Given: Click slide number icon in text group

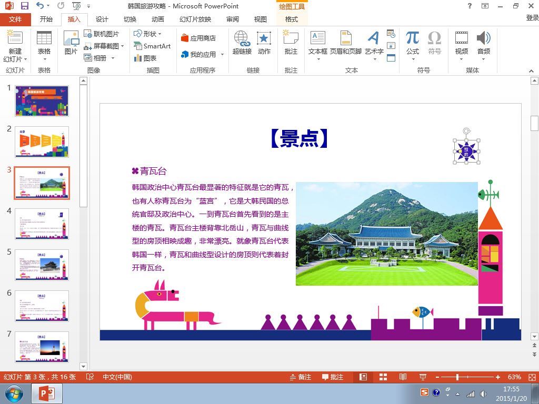Looking at the screenshot, I should click(x=391, y=46).
